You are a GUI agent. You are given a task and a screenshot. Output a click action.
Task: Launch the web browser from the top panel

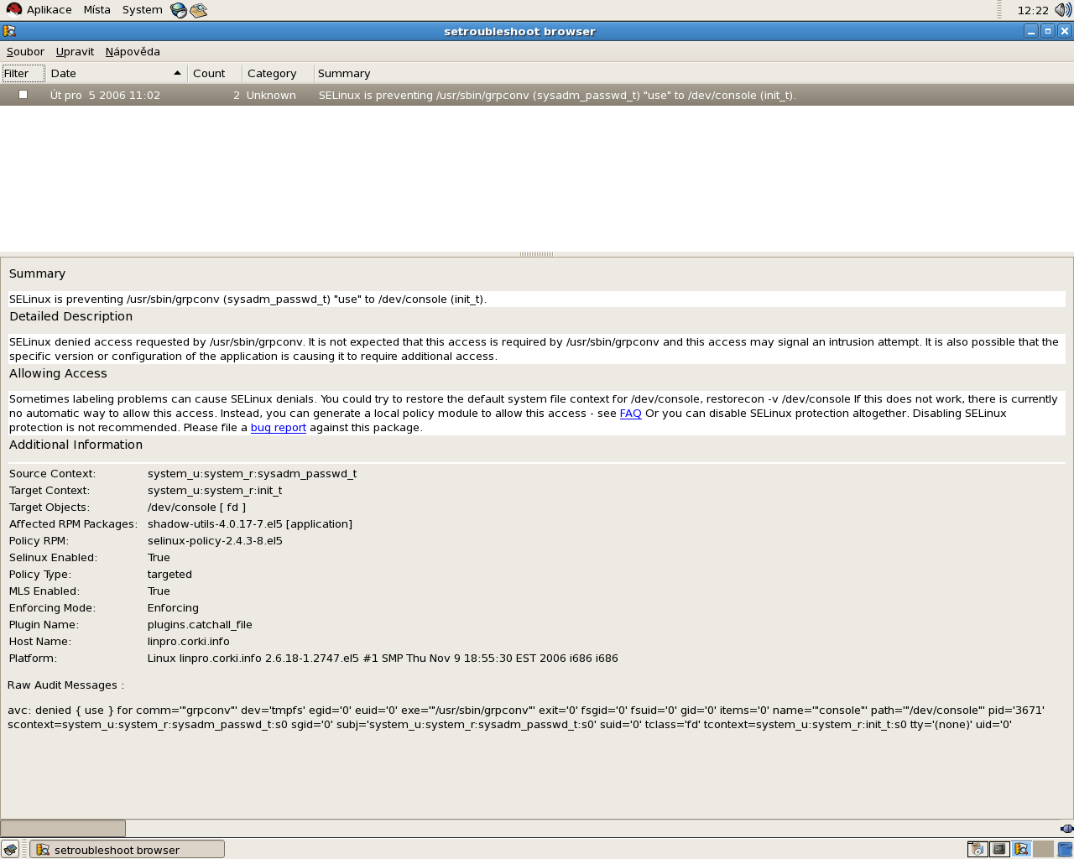point(176,9)
